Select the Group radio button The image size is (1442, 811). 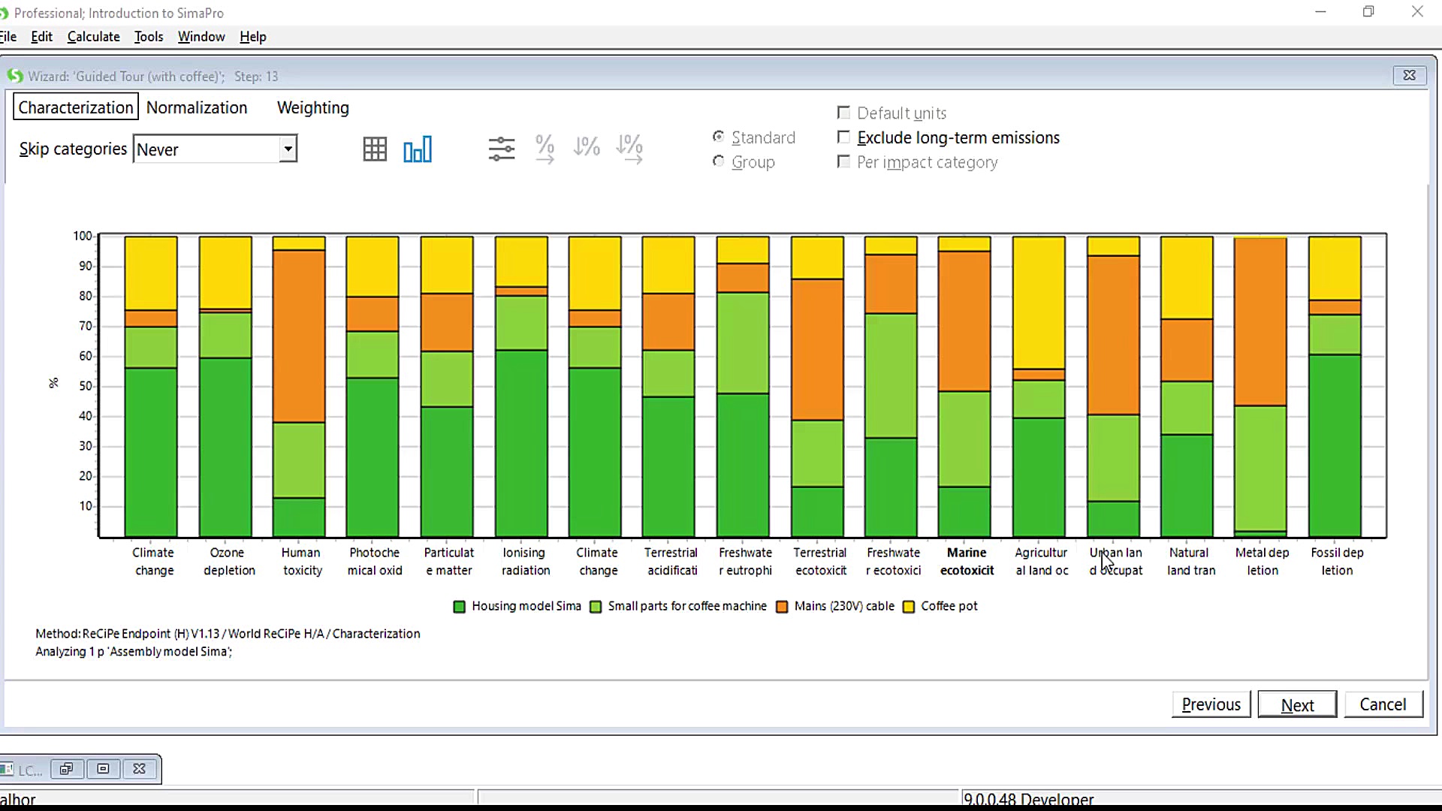(x=719, y=161)
